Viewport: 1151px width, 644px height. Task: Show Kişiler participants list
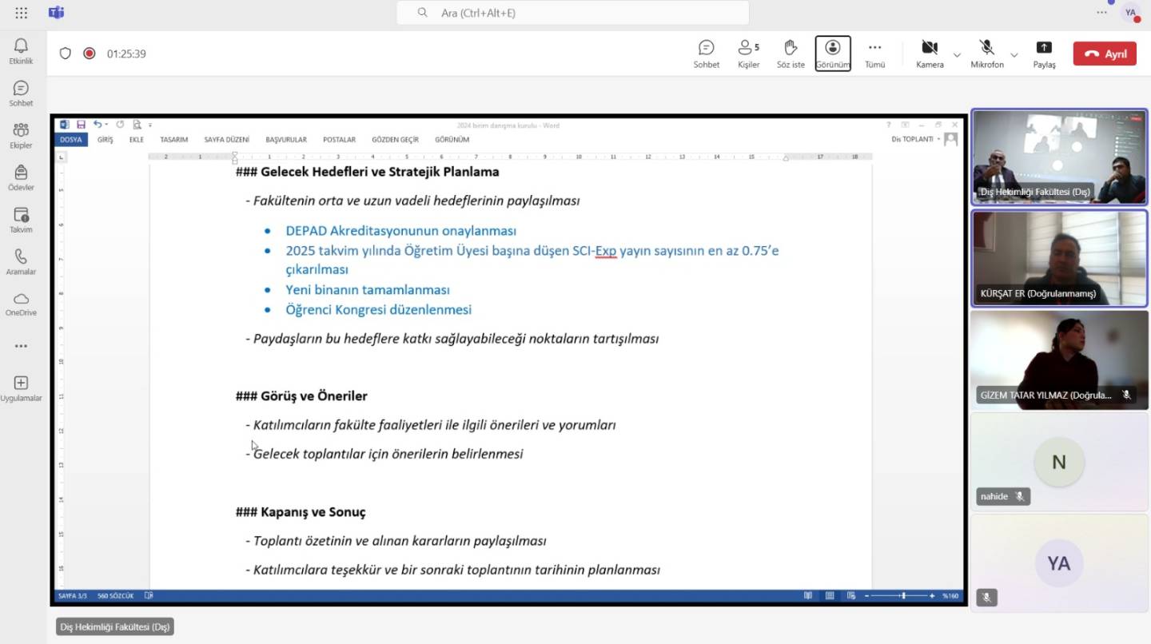click(748, 54)
